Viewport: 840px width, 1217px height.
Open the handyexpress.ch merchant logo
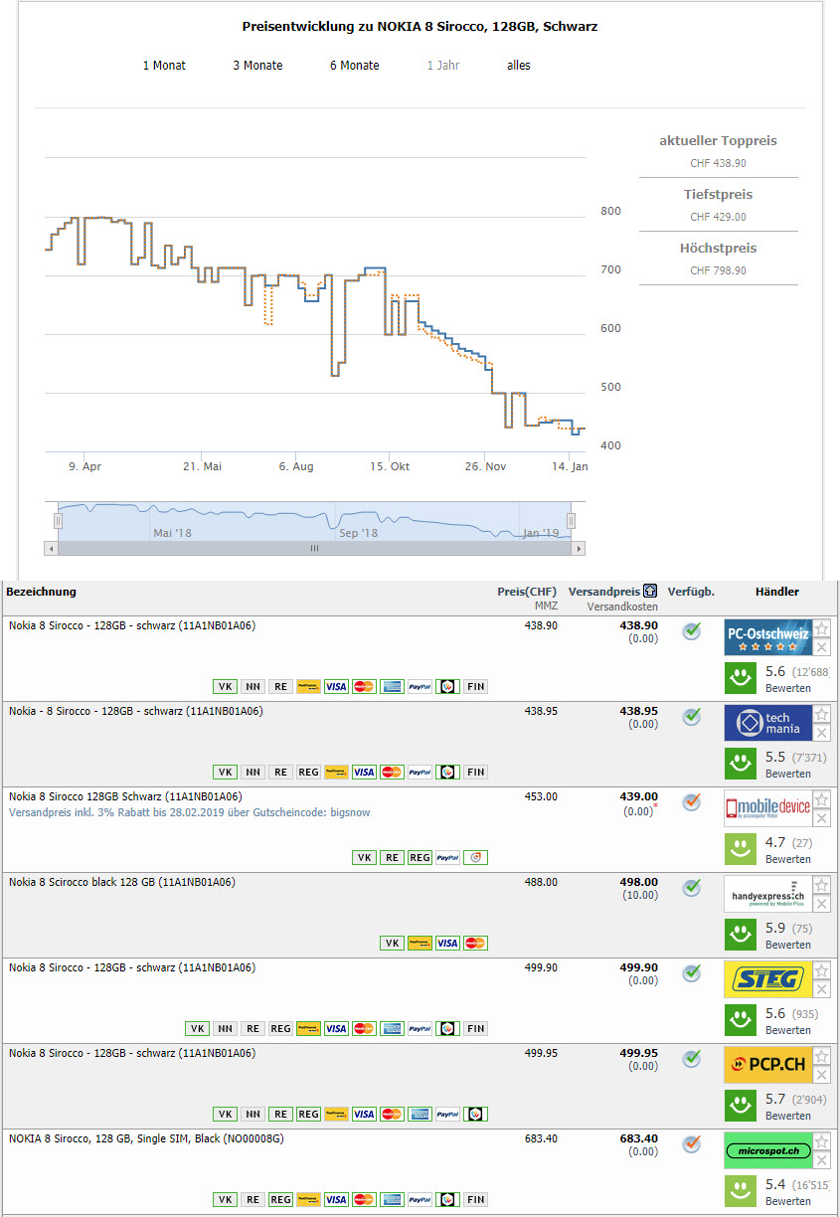768,894
